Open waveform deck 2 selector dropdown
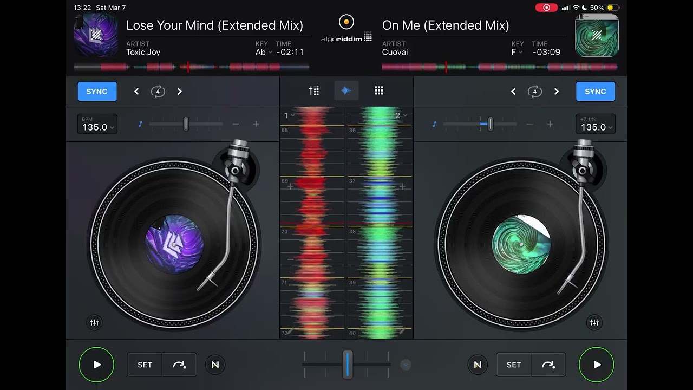Viewport: 693px width, 390px height. [x=401, y=115]
